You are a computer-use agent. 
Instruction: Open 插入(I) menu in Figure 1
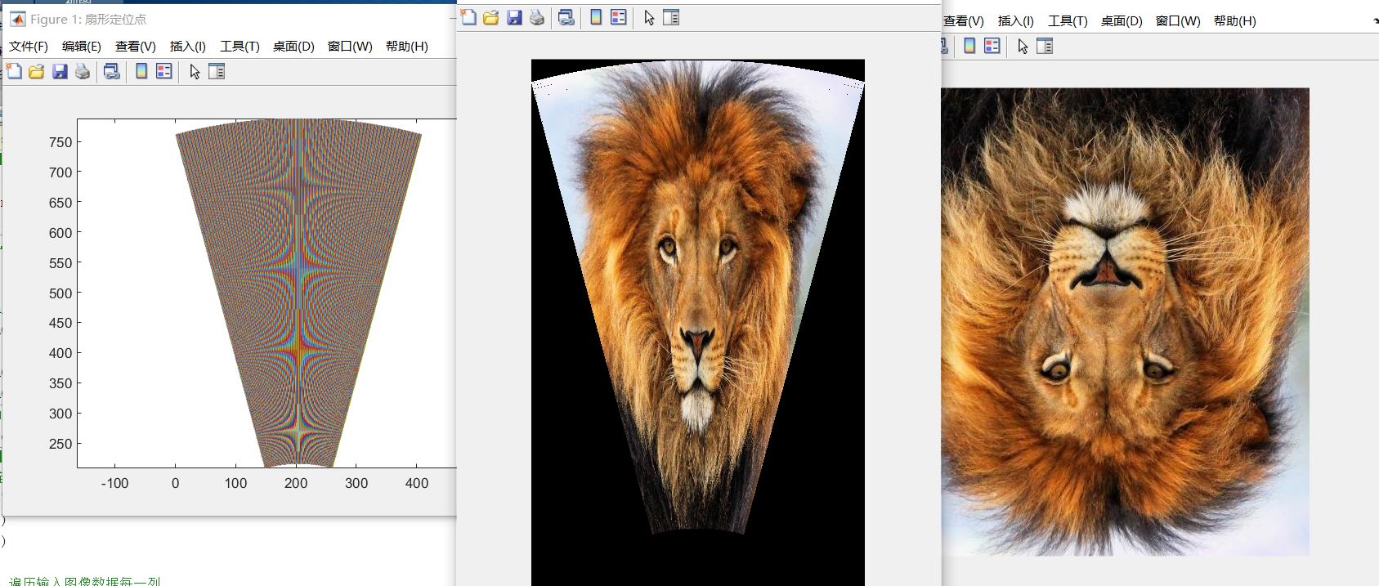pyautogui.click(x=188, y=47)
